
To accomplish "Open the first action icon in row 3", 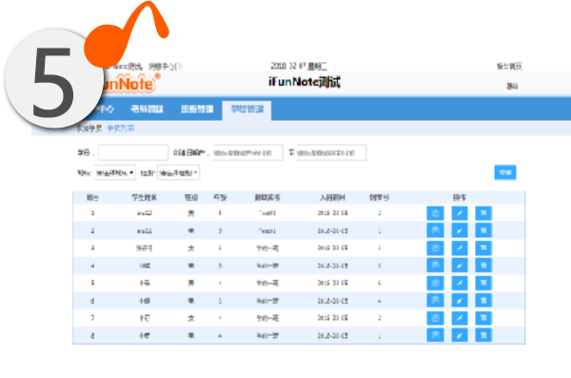I will coord(435,248).
